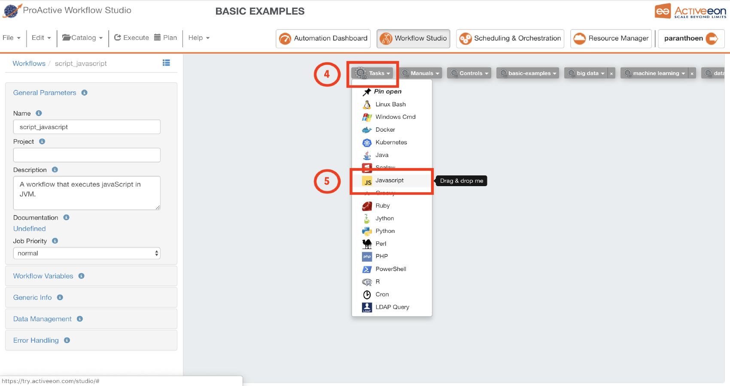Viewport: 730px width, 386px height.
Task: Click the Description text area
Action: pyautogui.click(x=87, y=193)
